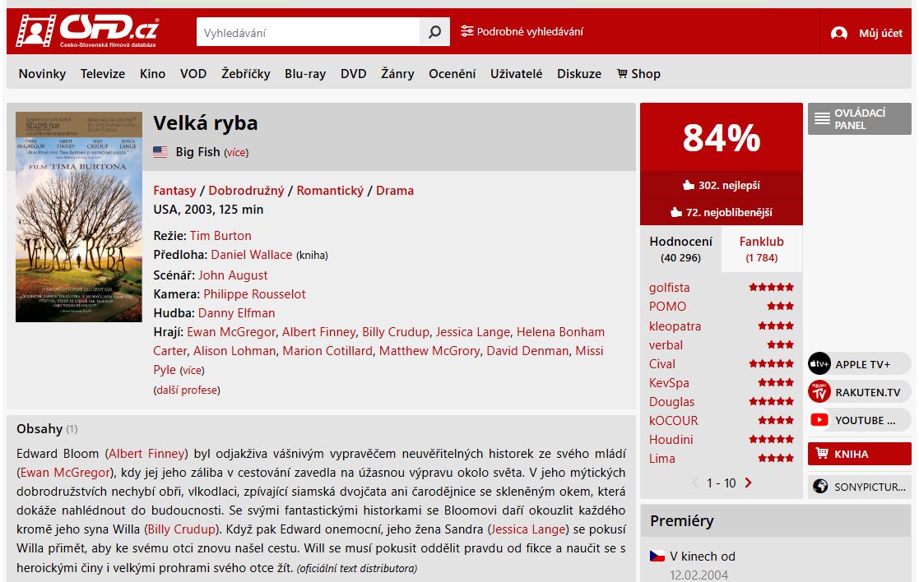Open Můj účet account menu
Image resolution: width=919 pixels, height=582 pixels.
click(x=866, y=34)
